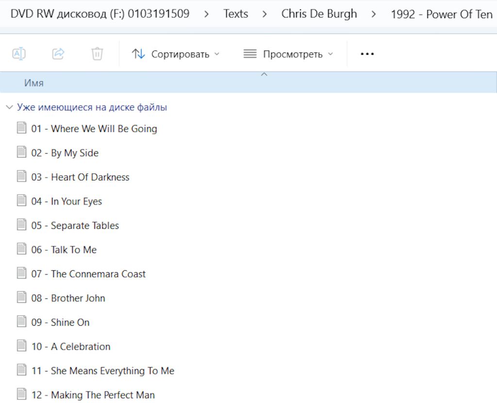Image resolution: width=497 pixels, height=403 pixels.
Task: Navigate to the DVD RW дисковод (F:) breadcrumb
Action: (100, 14)
